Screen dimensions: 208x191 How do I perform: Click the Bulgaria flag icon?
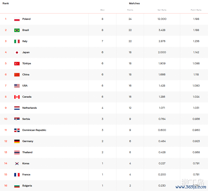point(17,186)
